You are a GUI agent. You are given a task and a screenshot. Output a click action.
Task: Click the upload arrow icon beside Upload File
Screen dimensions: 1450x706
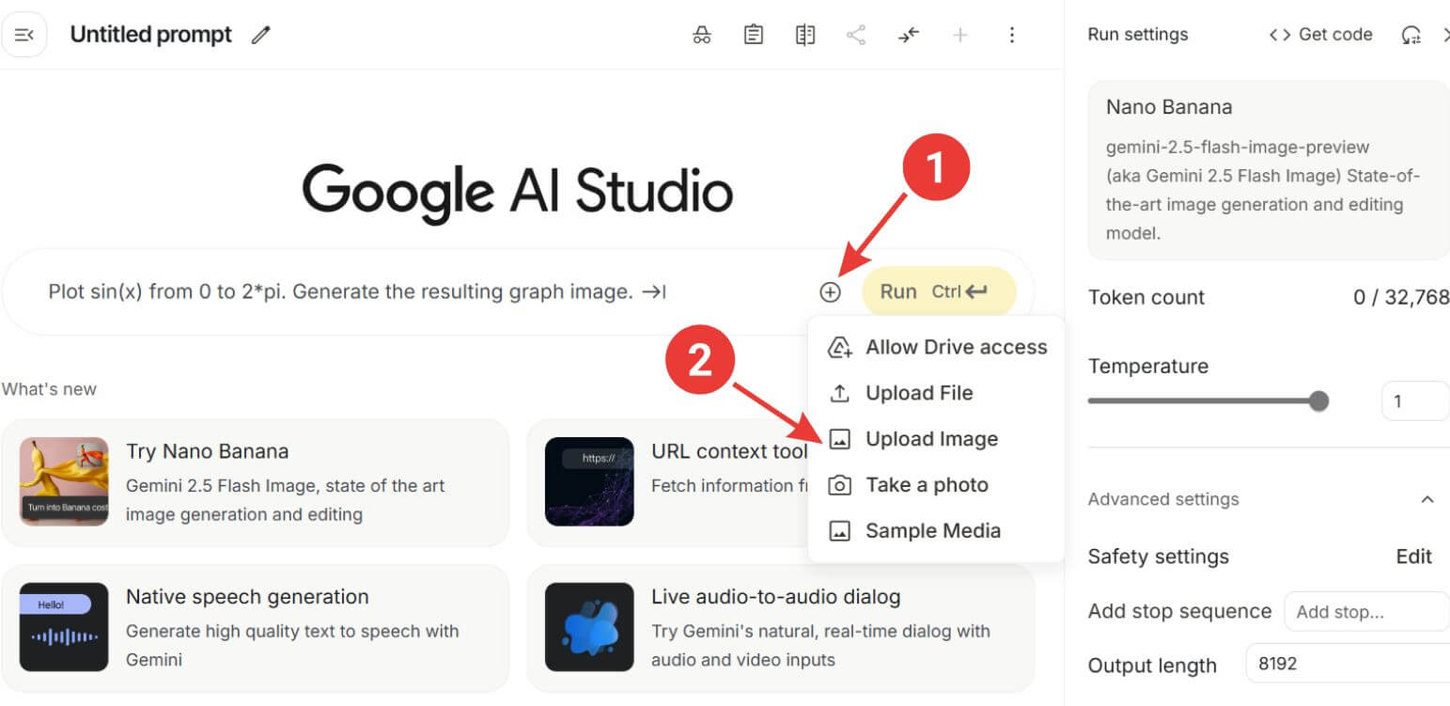pyautogui.click(x=839, y=393)
